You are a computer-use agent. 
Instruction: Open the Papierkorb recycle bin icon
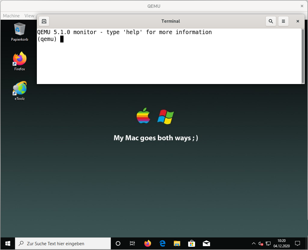(20, 32)
